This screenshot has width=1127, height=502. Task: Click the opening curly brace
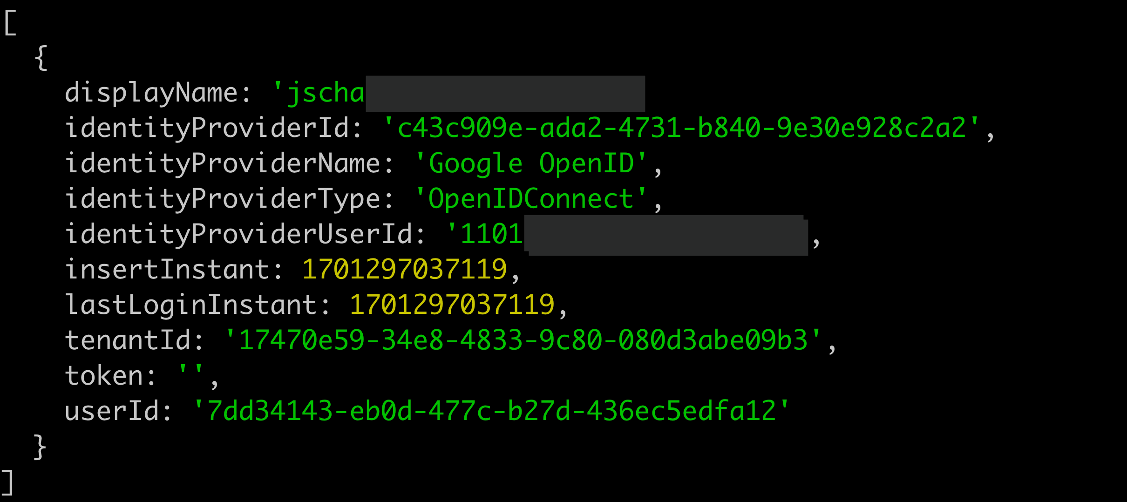41,58
